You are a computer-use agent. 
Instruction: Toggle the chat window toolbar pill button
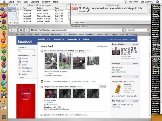coord(148,5)
